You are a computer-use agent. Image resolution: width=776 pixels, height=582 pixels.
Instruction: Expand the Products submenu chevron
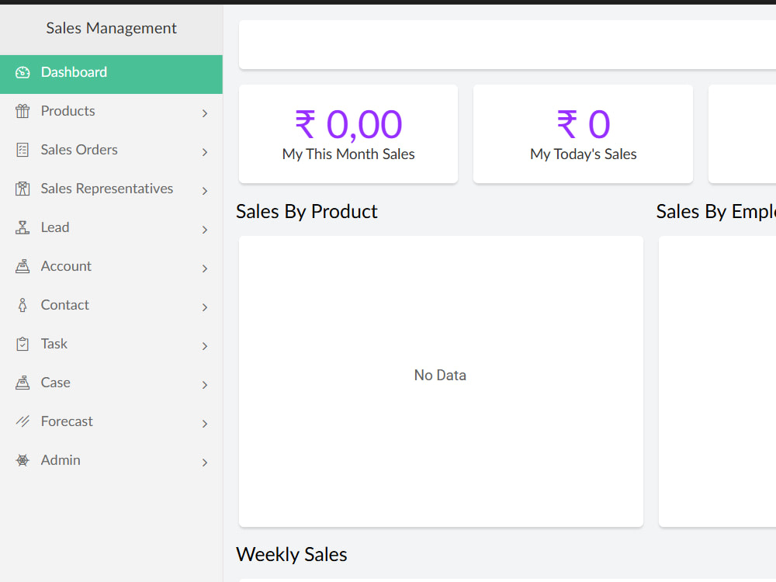pos(205,113)
